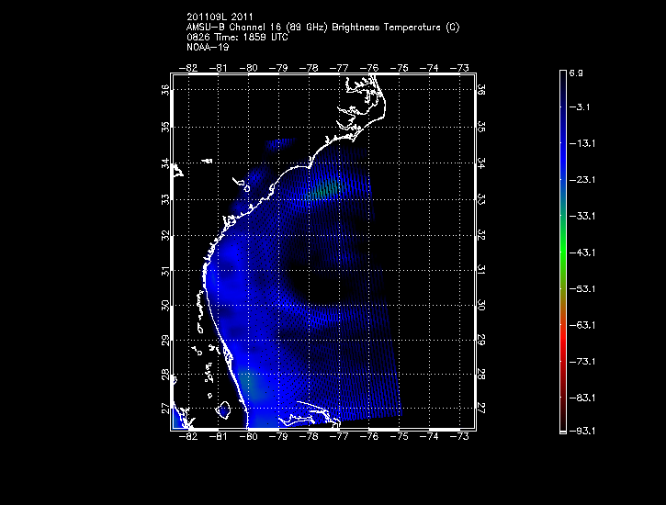This screenshot has height=505, width=666.
Task: Select the NOAA-19 satellite label
Action: (x=208, y=47)
